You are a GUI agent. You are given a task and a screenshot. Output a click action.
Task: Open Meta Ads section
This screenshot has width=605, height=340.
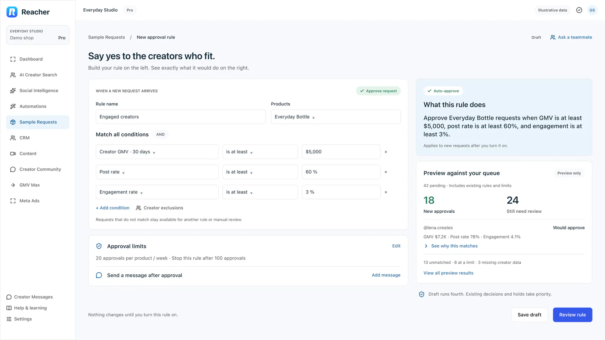pyautogui.click(x=38, y=201)
